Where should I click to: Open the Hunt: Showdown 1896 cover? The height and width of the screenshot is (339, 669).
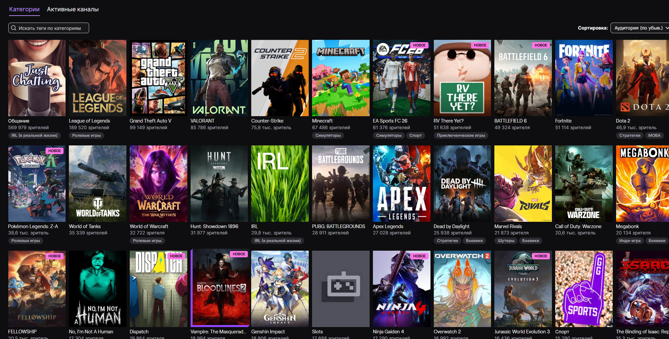pyautogui.click(x=219, y=184)
